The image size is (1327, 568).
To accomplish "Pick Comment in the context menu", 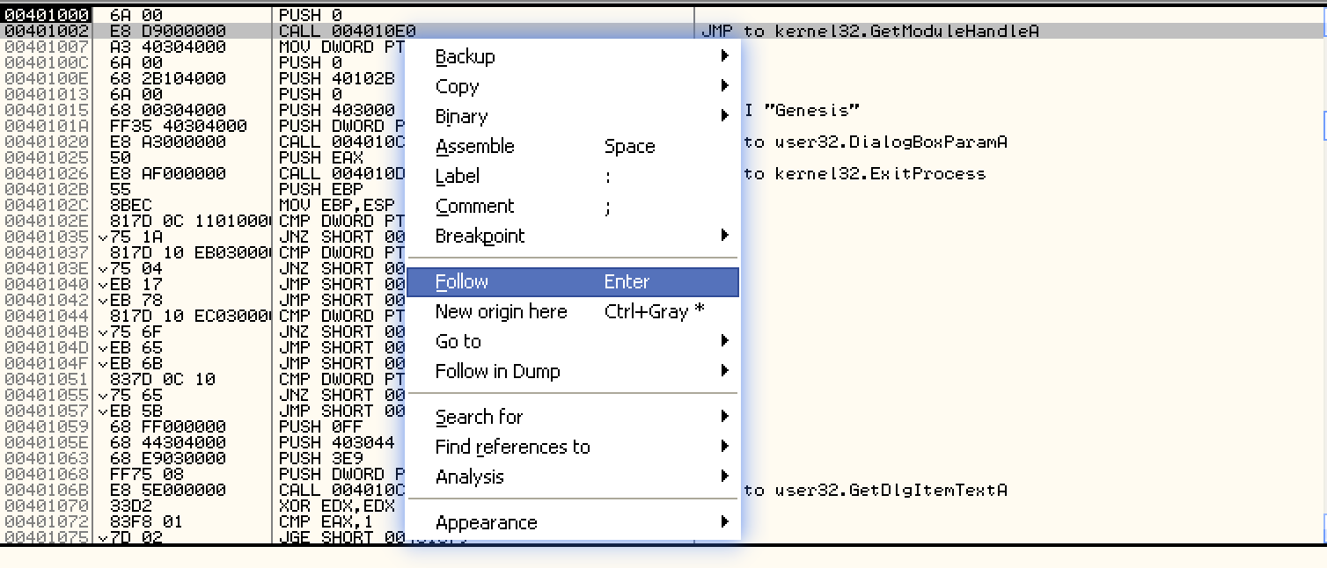I will (475, 207).
